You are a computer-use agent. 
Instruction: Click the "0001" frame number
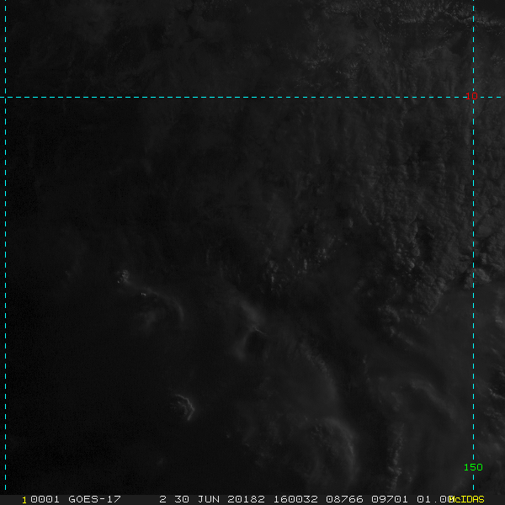tap(45, 499)
